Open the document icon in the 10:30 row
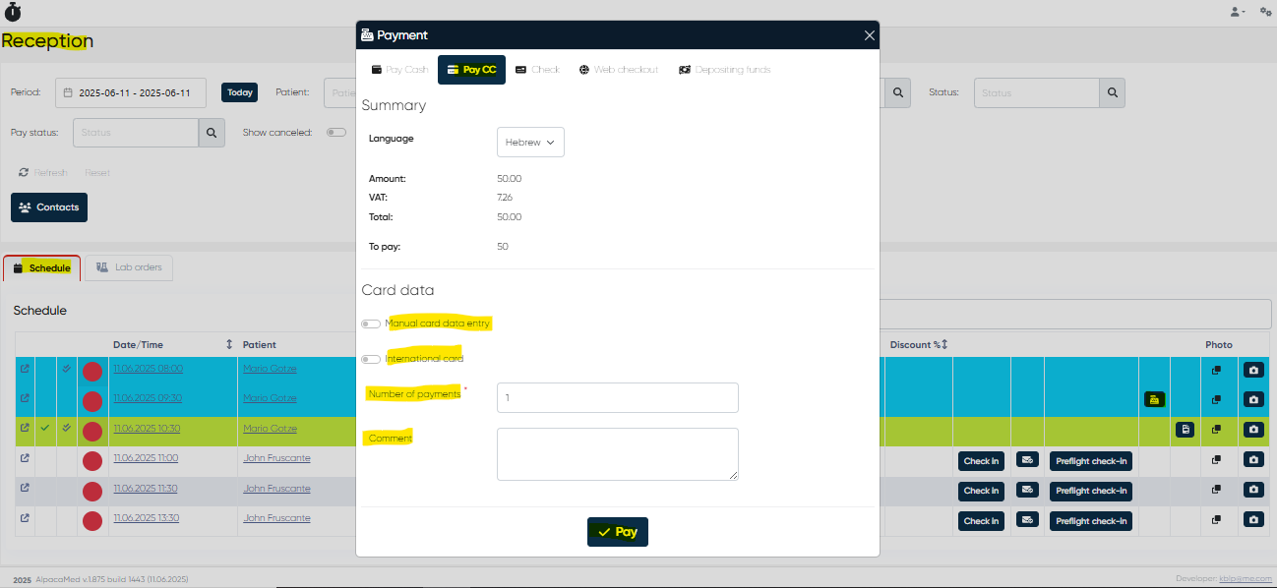This screenshot has height=588, width=1277. (x=1186, y=430)
